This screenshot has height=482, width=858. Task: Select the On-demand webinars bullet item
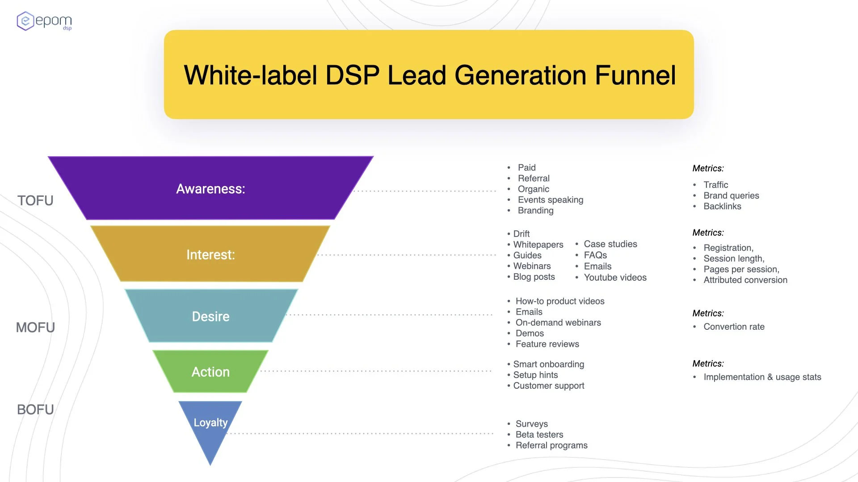tap(558, 323)
